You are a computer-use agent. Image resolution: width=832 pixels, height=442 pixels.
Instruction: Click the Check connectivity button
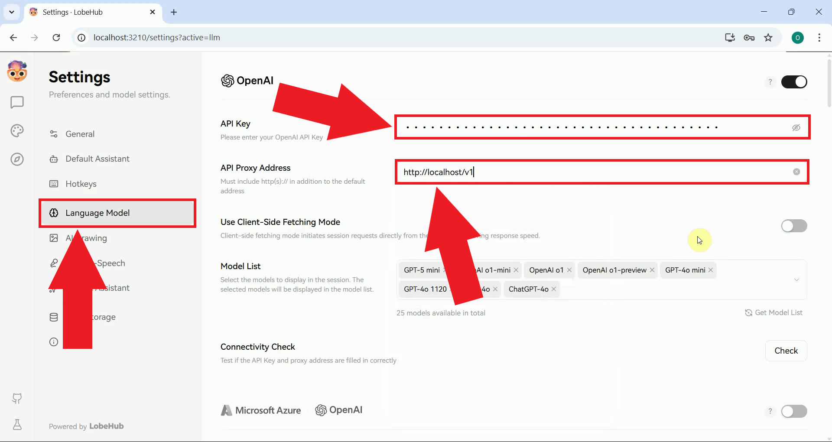click(x=786, y=351)
